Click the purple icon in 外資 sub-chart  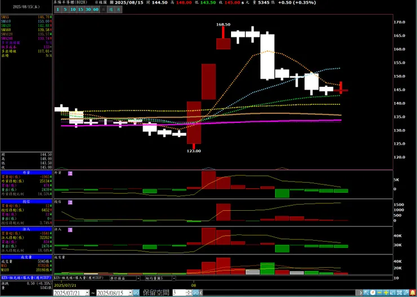coord(70,174)
